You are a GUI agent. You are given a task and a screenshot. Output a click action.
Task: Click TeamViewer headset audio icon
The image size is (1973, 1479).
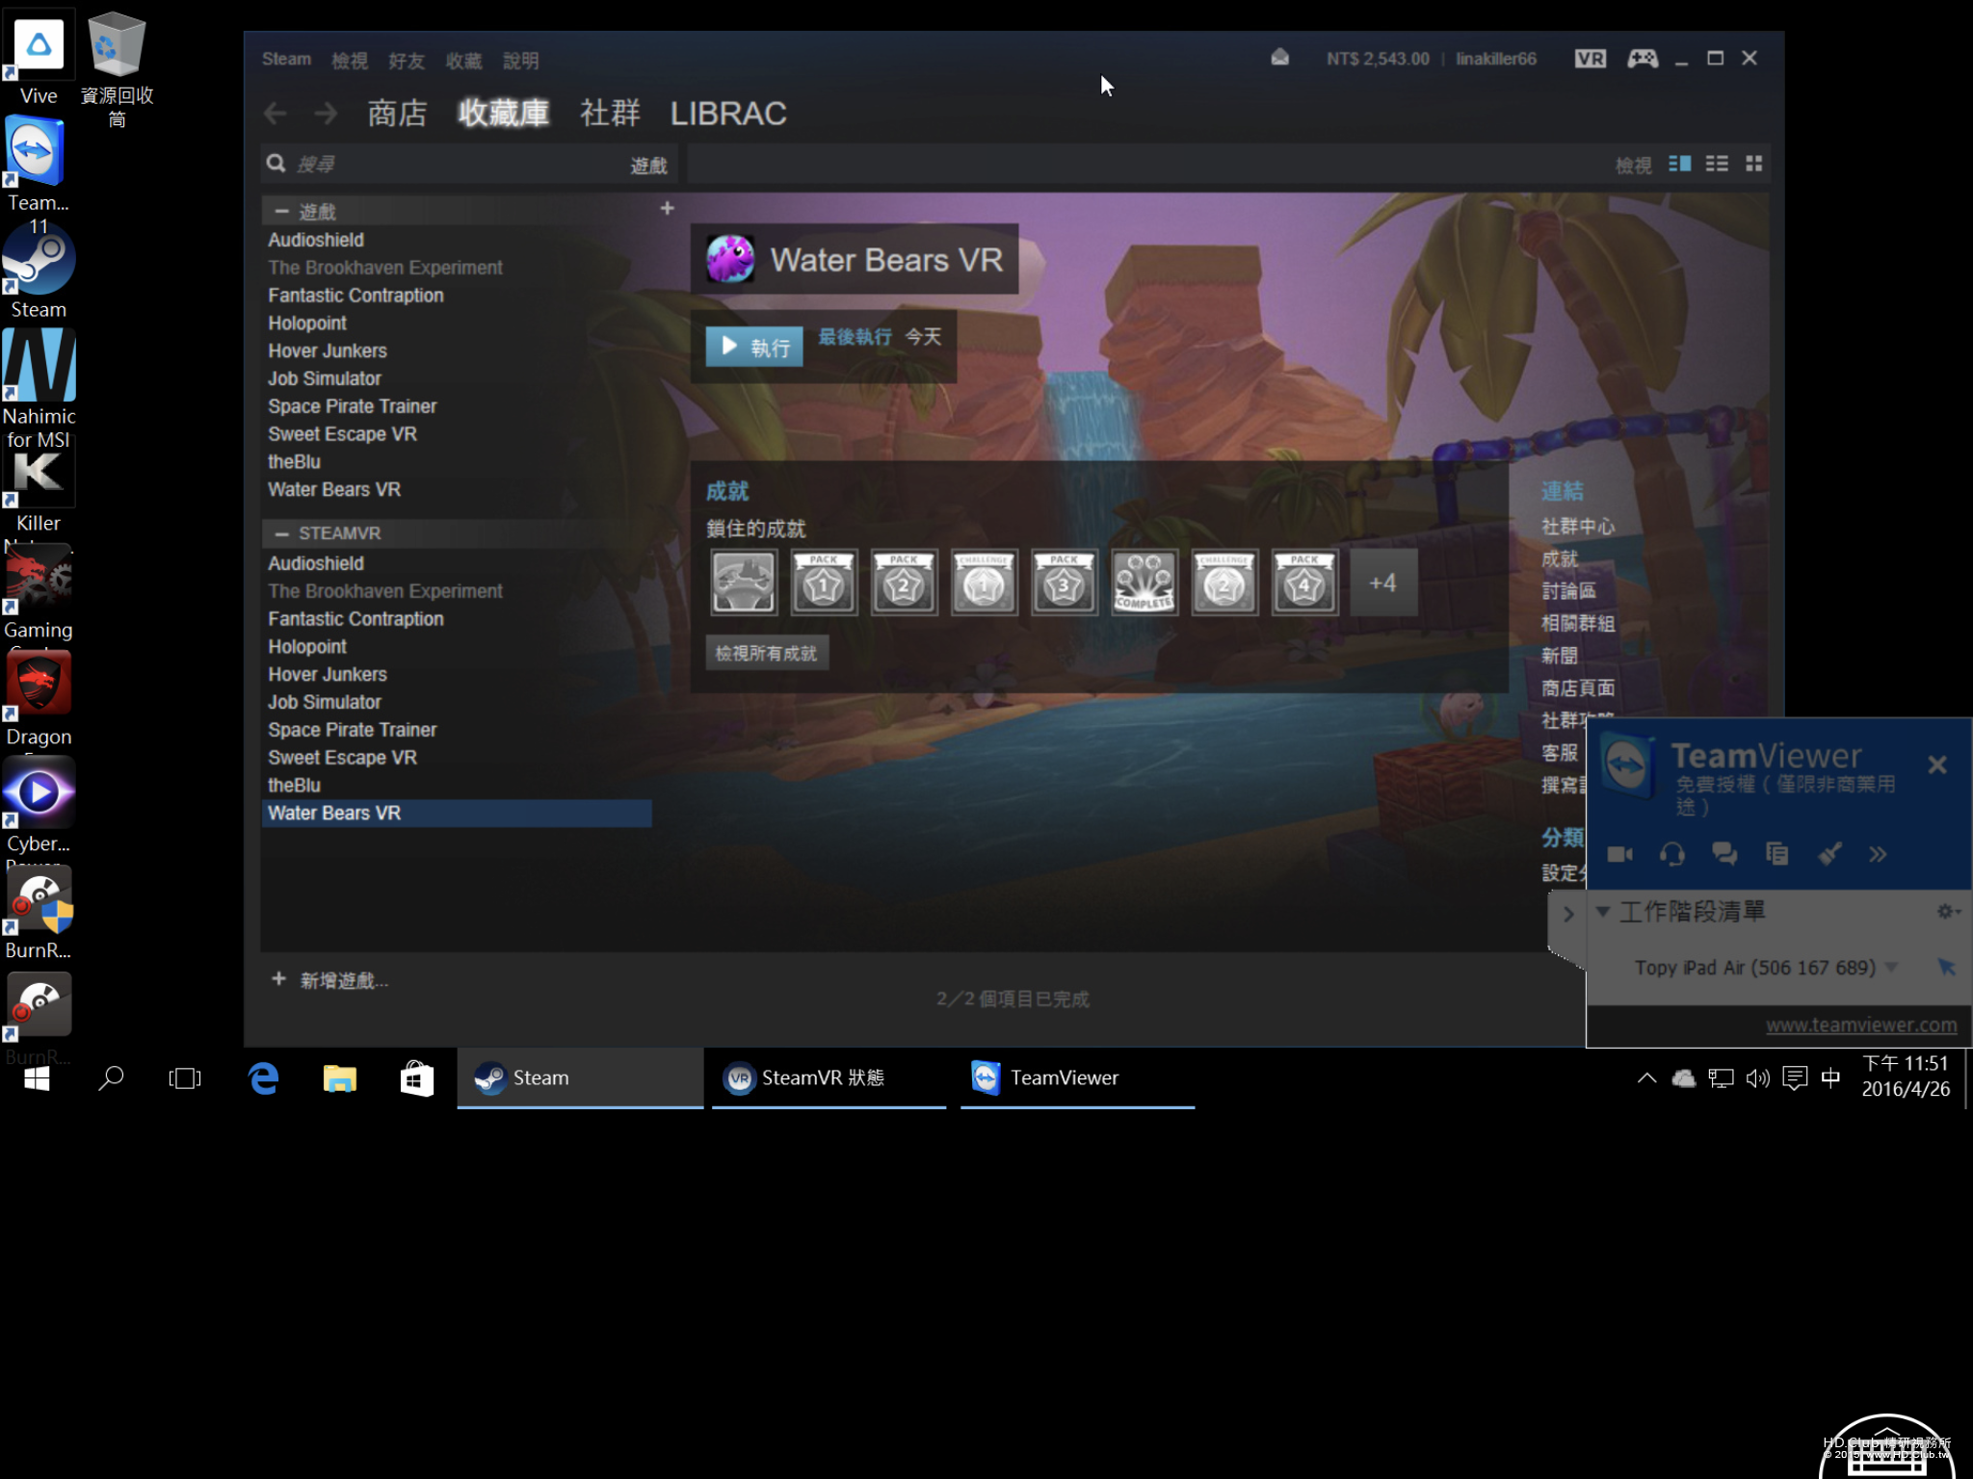[1672, 854]
